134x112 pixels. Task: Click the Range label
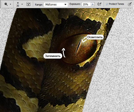click(x=39, y=4)
